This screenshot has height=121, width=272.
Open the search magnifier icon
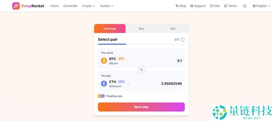pyautogui.click(x=245, y=6)
